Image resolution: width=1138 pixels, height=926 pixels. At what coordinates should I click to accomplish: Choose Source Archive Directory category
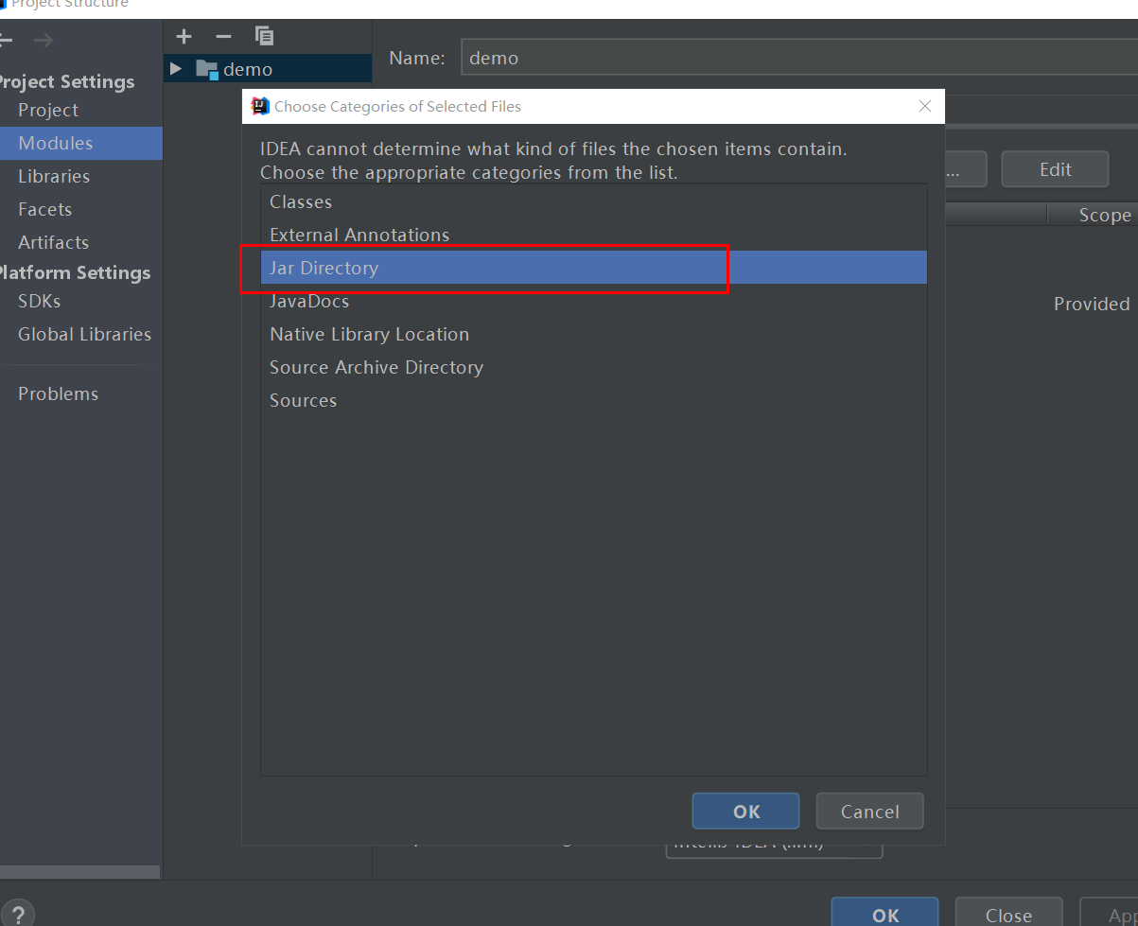pos(593,367)
